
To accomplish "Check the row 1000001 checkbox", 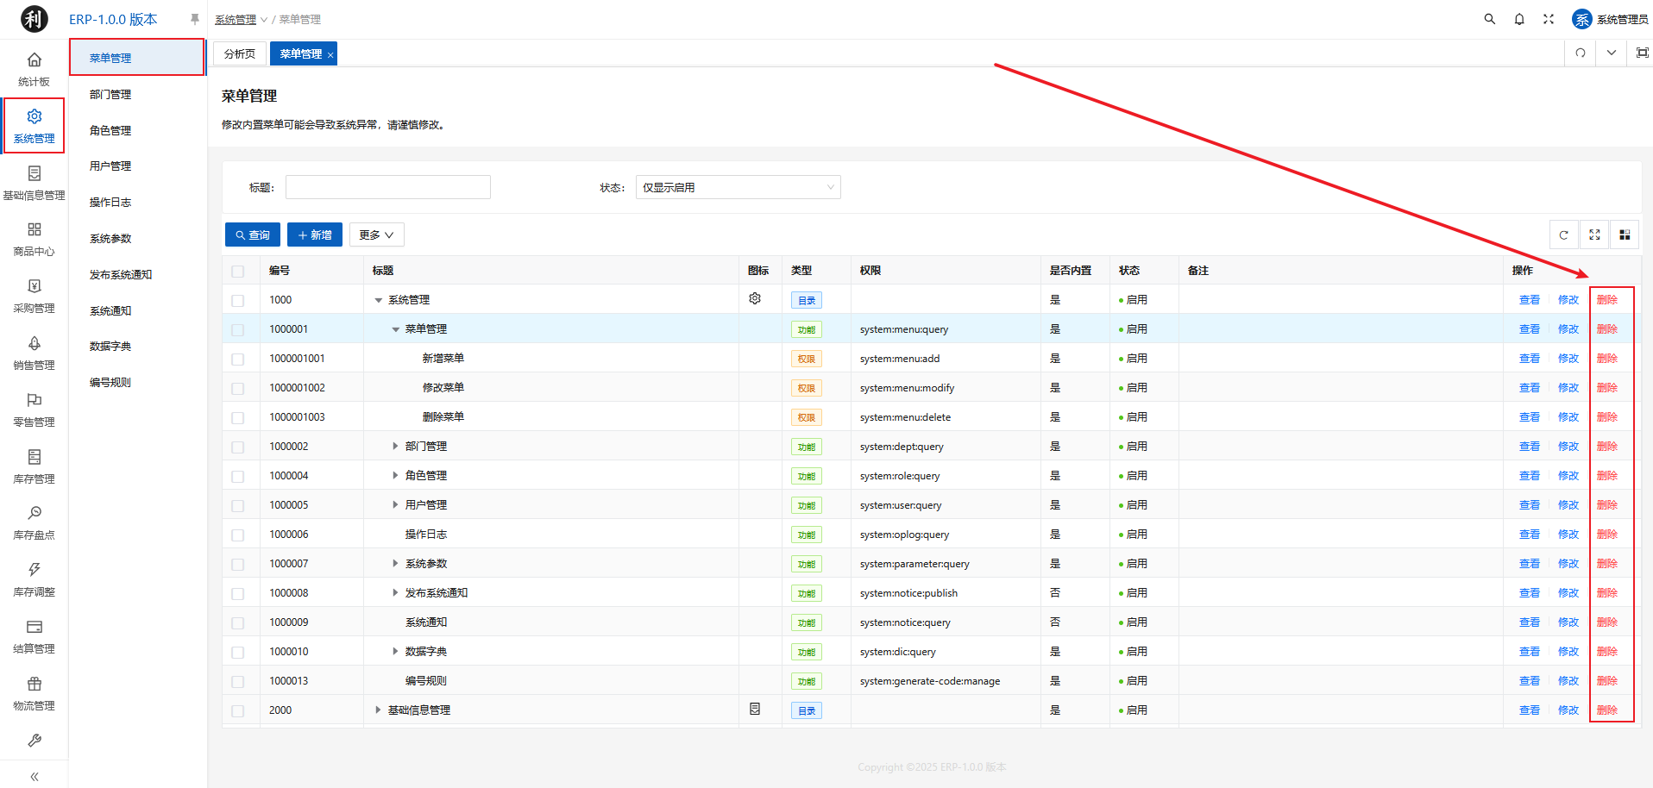I will [238, 330].
